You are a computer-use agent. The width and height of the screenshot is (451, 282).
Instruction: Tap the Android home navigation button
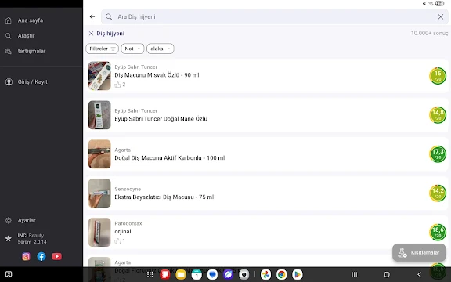tap(387, 274)
